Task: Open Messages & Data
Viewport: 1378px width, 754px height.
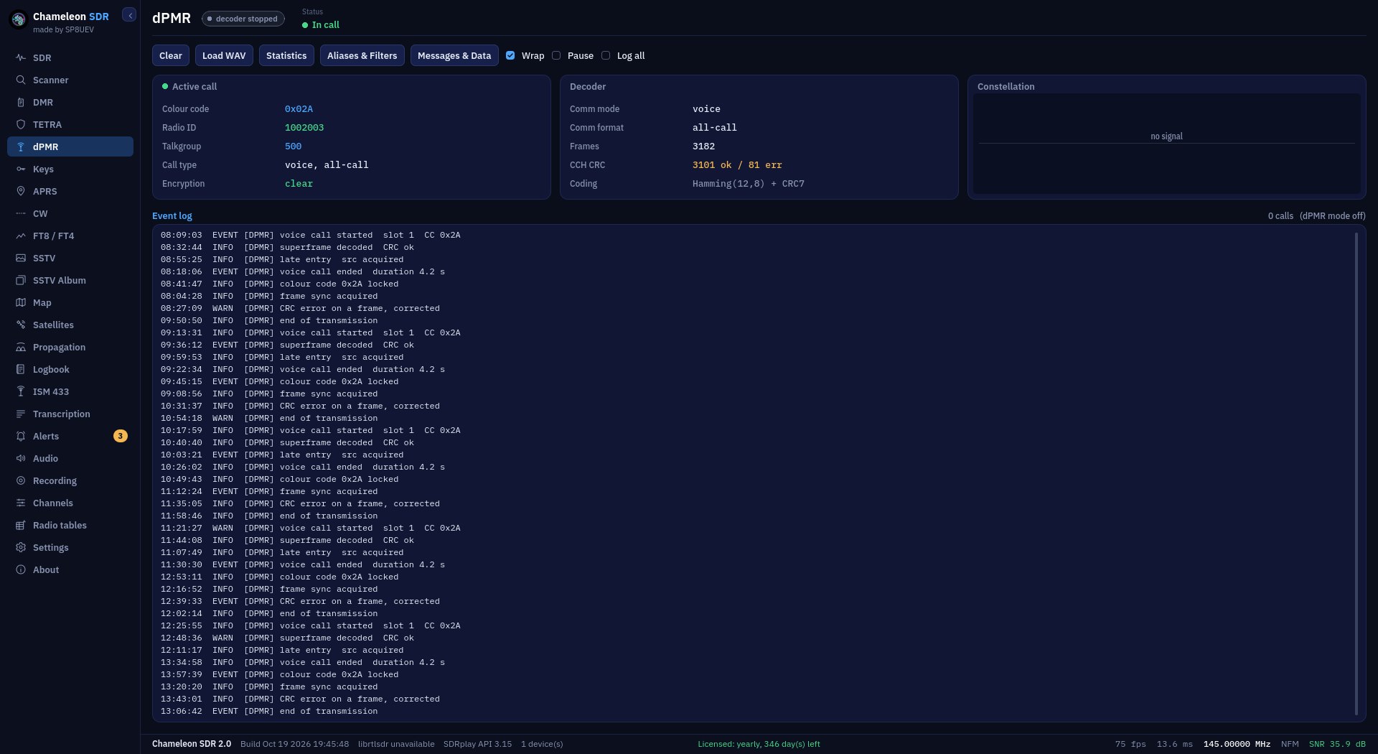Action: (x=454, y=55)
